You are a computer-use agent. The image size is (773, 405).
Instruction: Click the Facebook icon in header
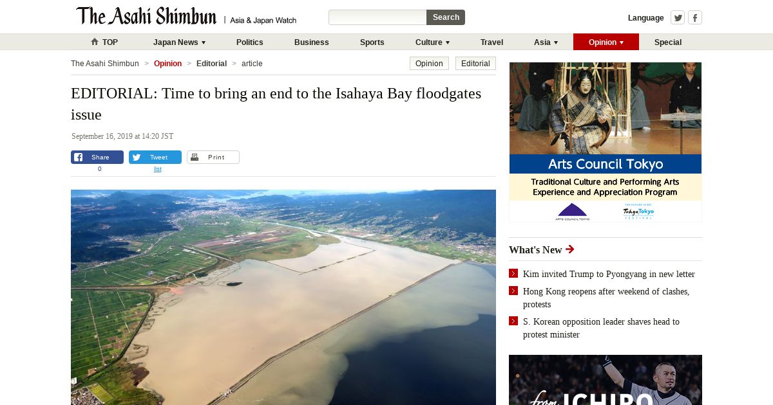point(695,17)
